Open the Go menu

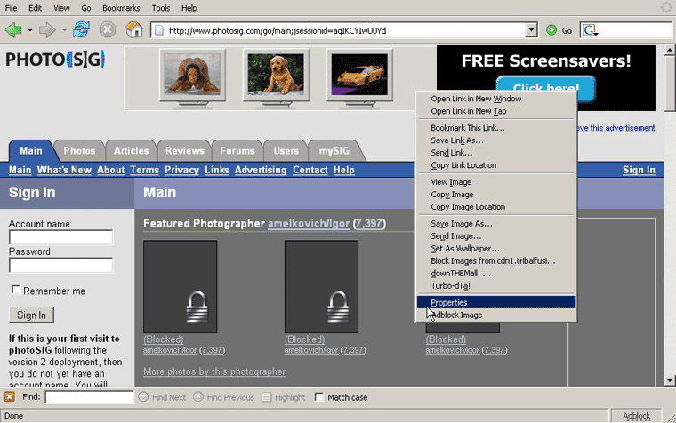click(86, 8)
